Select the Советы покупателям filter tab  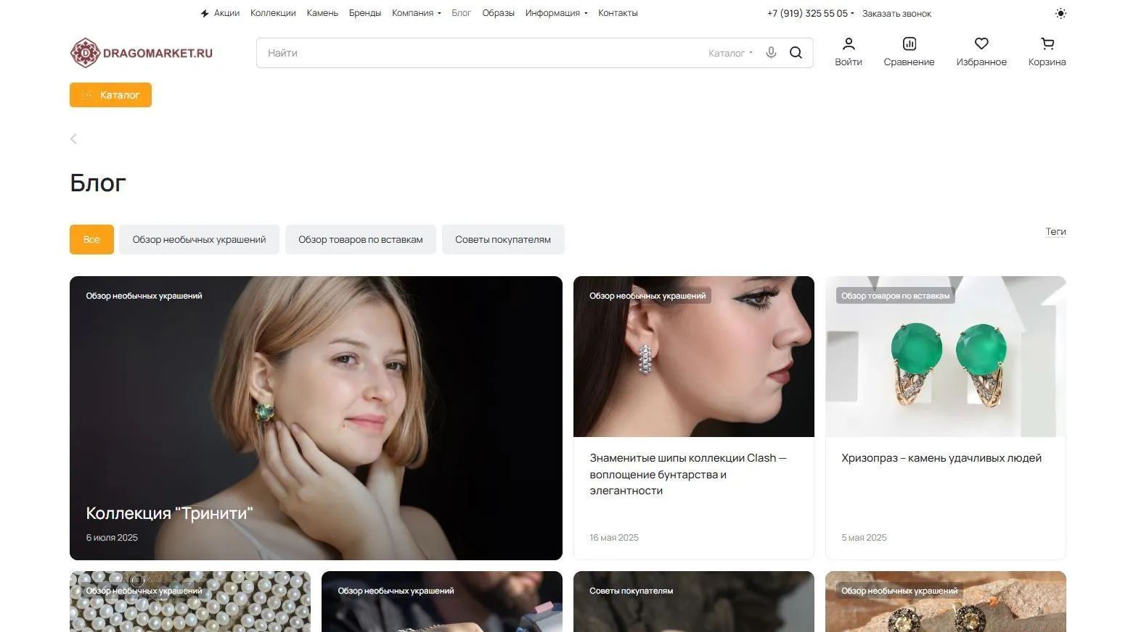click(502, 239)
